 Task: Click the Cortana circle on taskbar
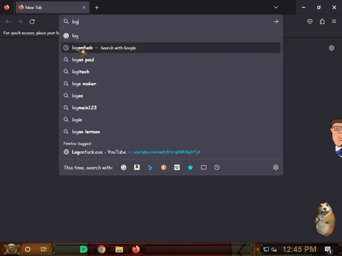[28, 249]
